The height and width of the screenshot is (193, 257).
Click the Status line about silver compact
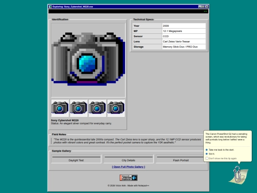pos(81,123)
